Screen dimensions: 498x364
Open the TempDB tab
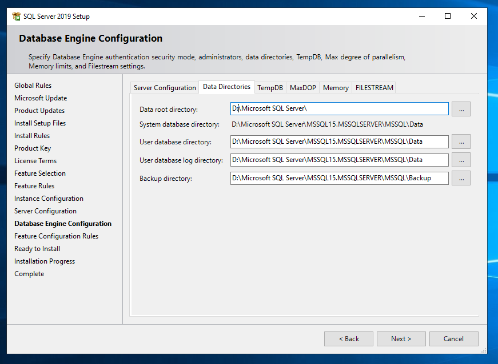click(270, 88)
